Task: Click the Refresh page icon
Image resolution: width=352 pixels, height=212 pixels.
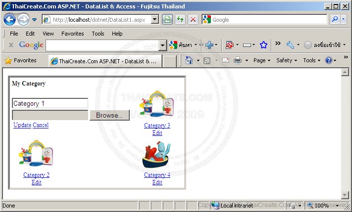Action: point(180,19)
